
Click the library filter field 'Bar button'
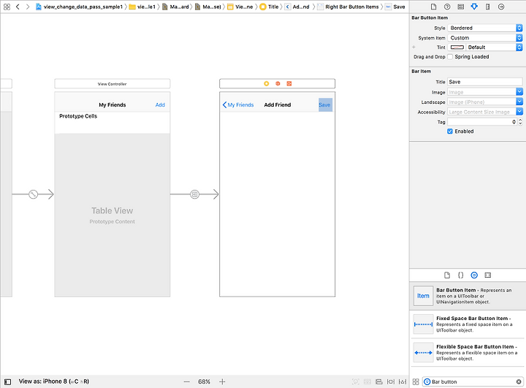(x=473, y=381)
